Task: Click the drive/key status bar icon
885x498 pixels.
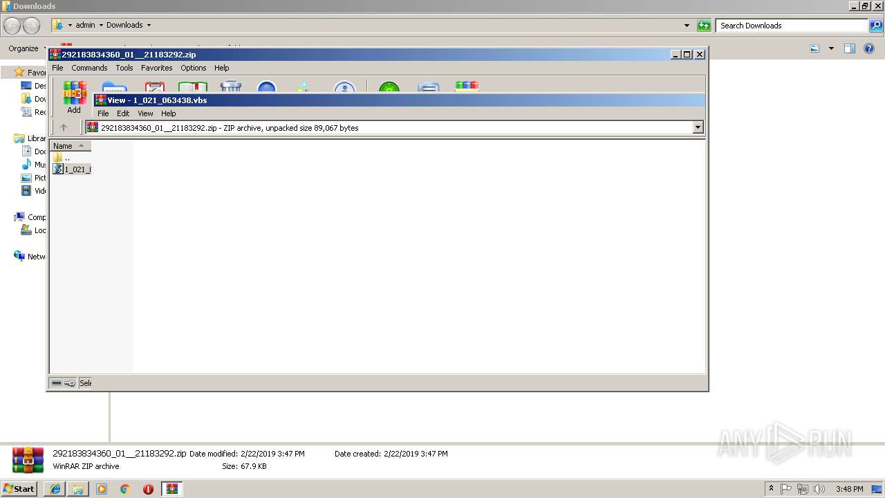Action: point(64,382)
